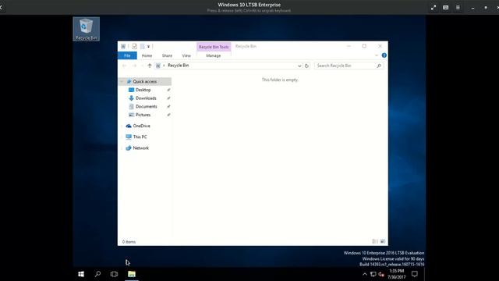The width and height of the screenshot is (499, 281).
Task: Collapse the ribbon with the chevron
Action: point(377,55)
